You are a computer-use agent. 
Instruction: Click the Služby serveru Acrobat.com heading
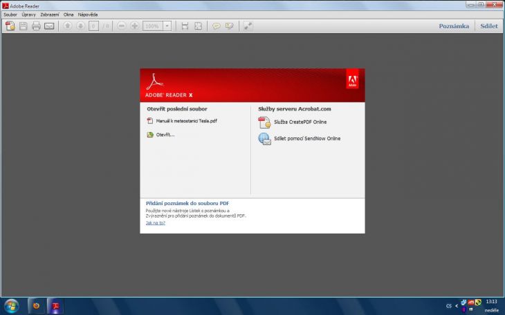(x=295, y=108)
